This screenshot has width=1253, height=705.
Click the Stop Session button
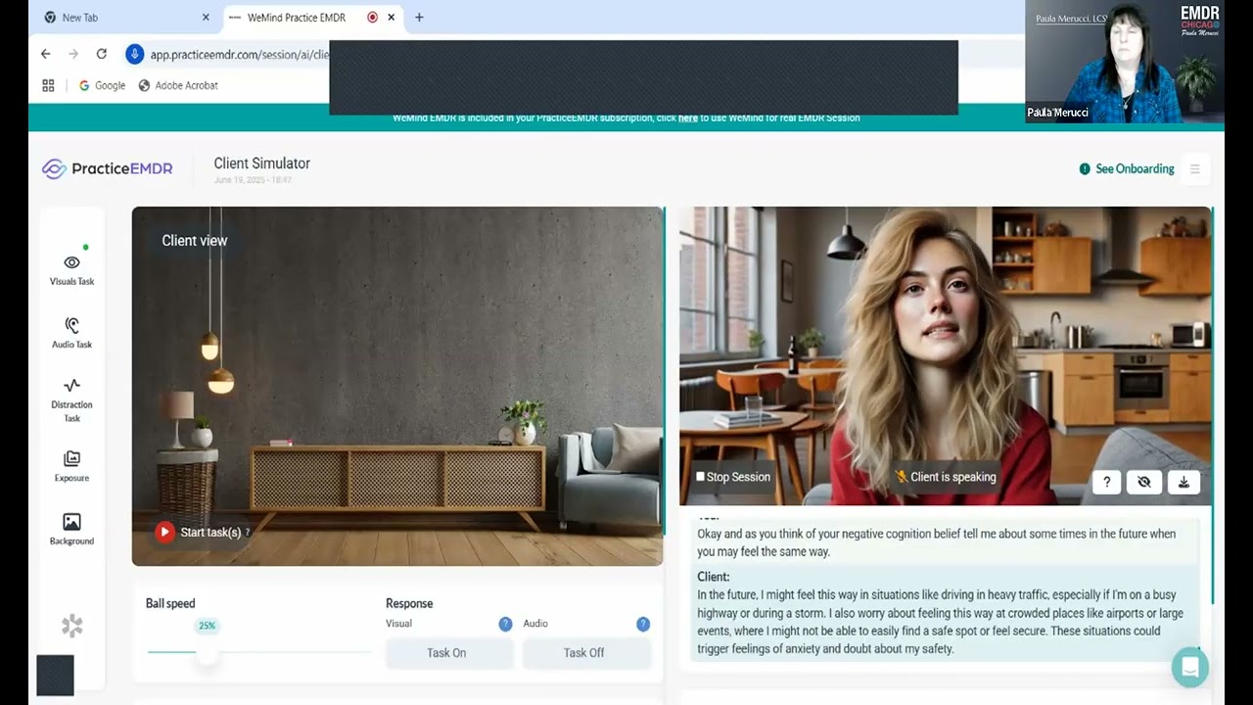coord(733,477)
